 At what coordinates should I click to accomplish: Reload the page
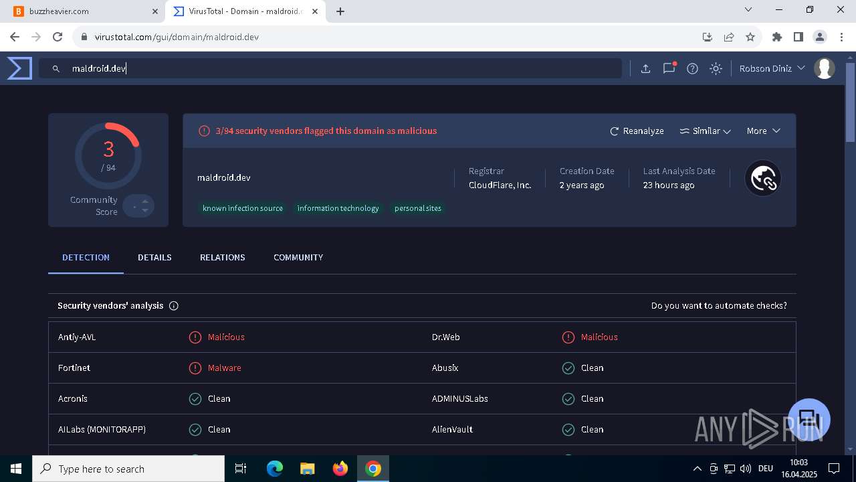[58, 37]
